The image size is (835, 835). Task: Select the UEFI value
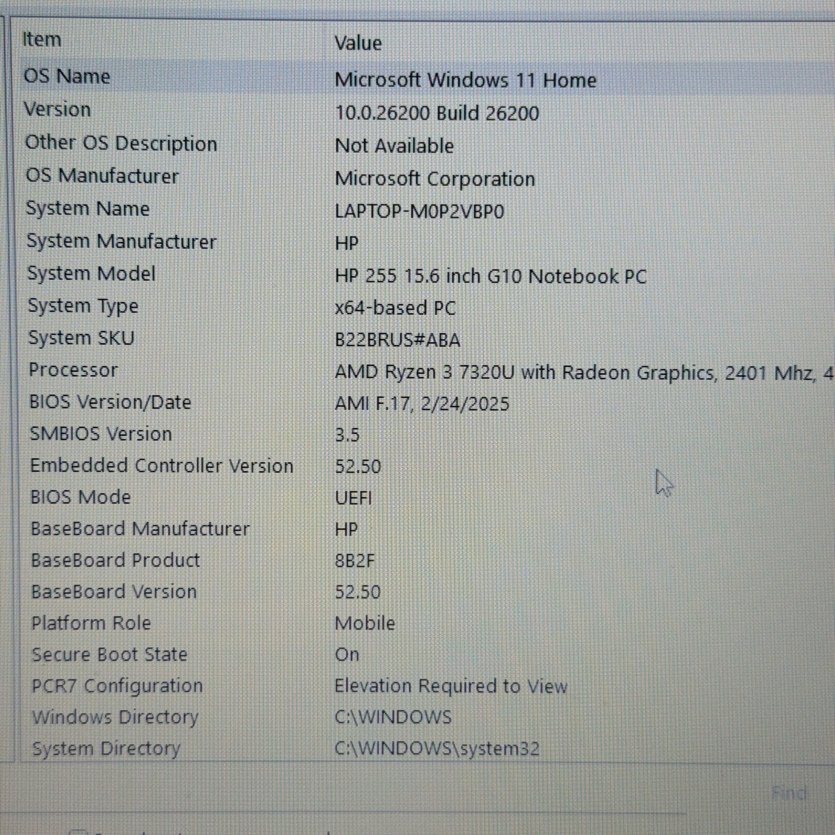point(353,498)
